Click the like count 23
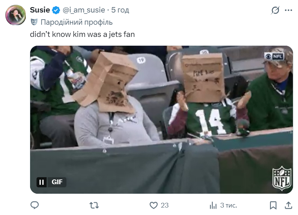The width and height of the screenshot is (298, 215). pos(165,205)
